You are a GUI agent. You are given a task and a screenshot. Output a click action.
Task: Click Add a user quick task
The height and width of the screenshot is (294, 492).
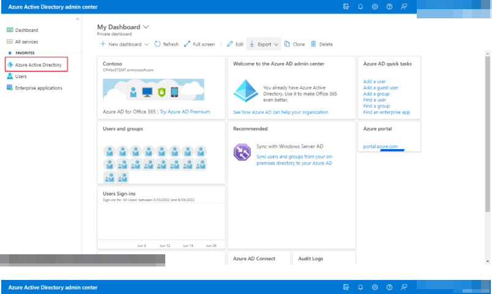pyautogui.click(x=375, y=81)
